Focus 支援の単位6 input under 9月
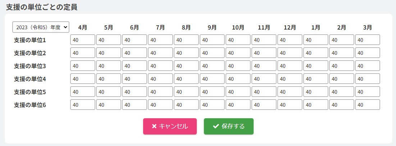This screenshot has height=146, width=396. [x=212, y=105]
